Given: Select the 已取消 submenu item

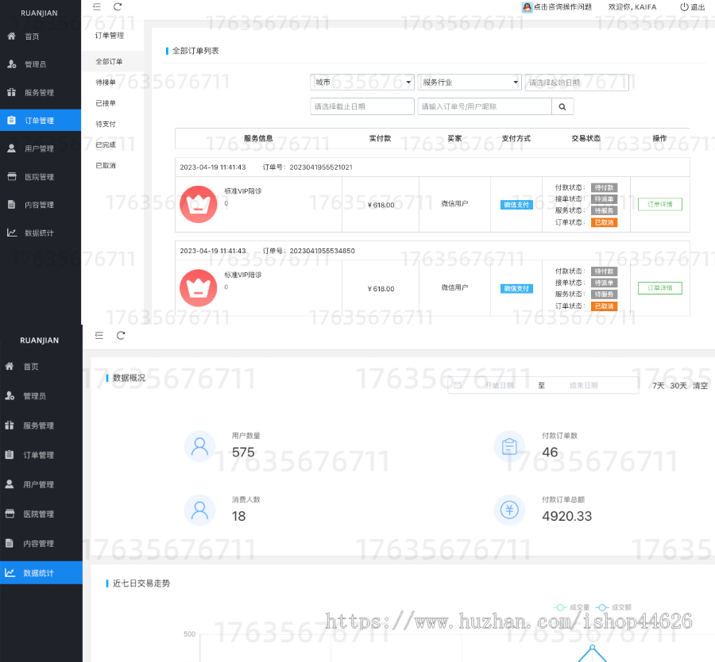Looking at the screenshot, I should point(106,165).
